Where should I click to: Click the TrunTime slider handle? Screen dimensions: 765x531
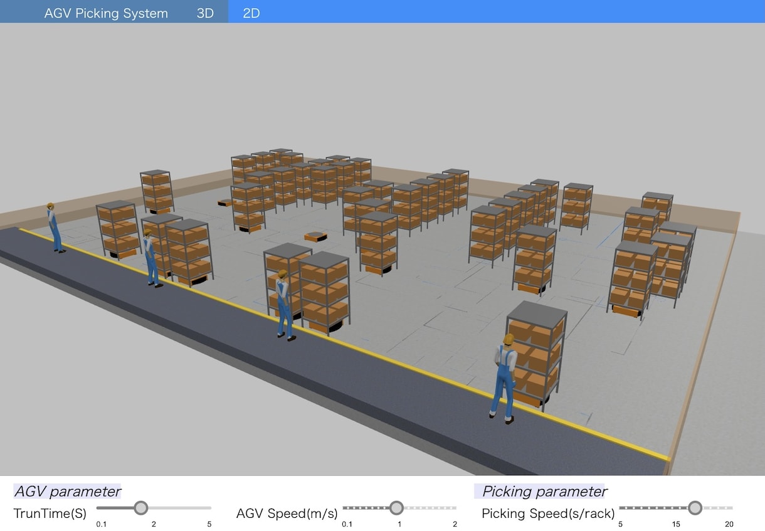pyautogui.click(x=141, y=507)
